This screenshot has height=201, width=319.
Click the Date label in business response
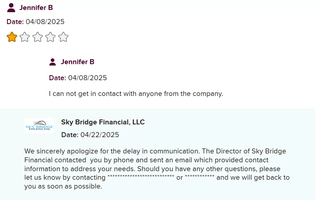pos(70,135)
